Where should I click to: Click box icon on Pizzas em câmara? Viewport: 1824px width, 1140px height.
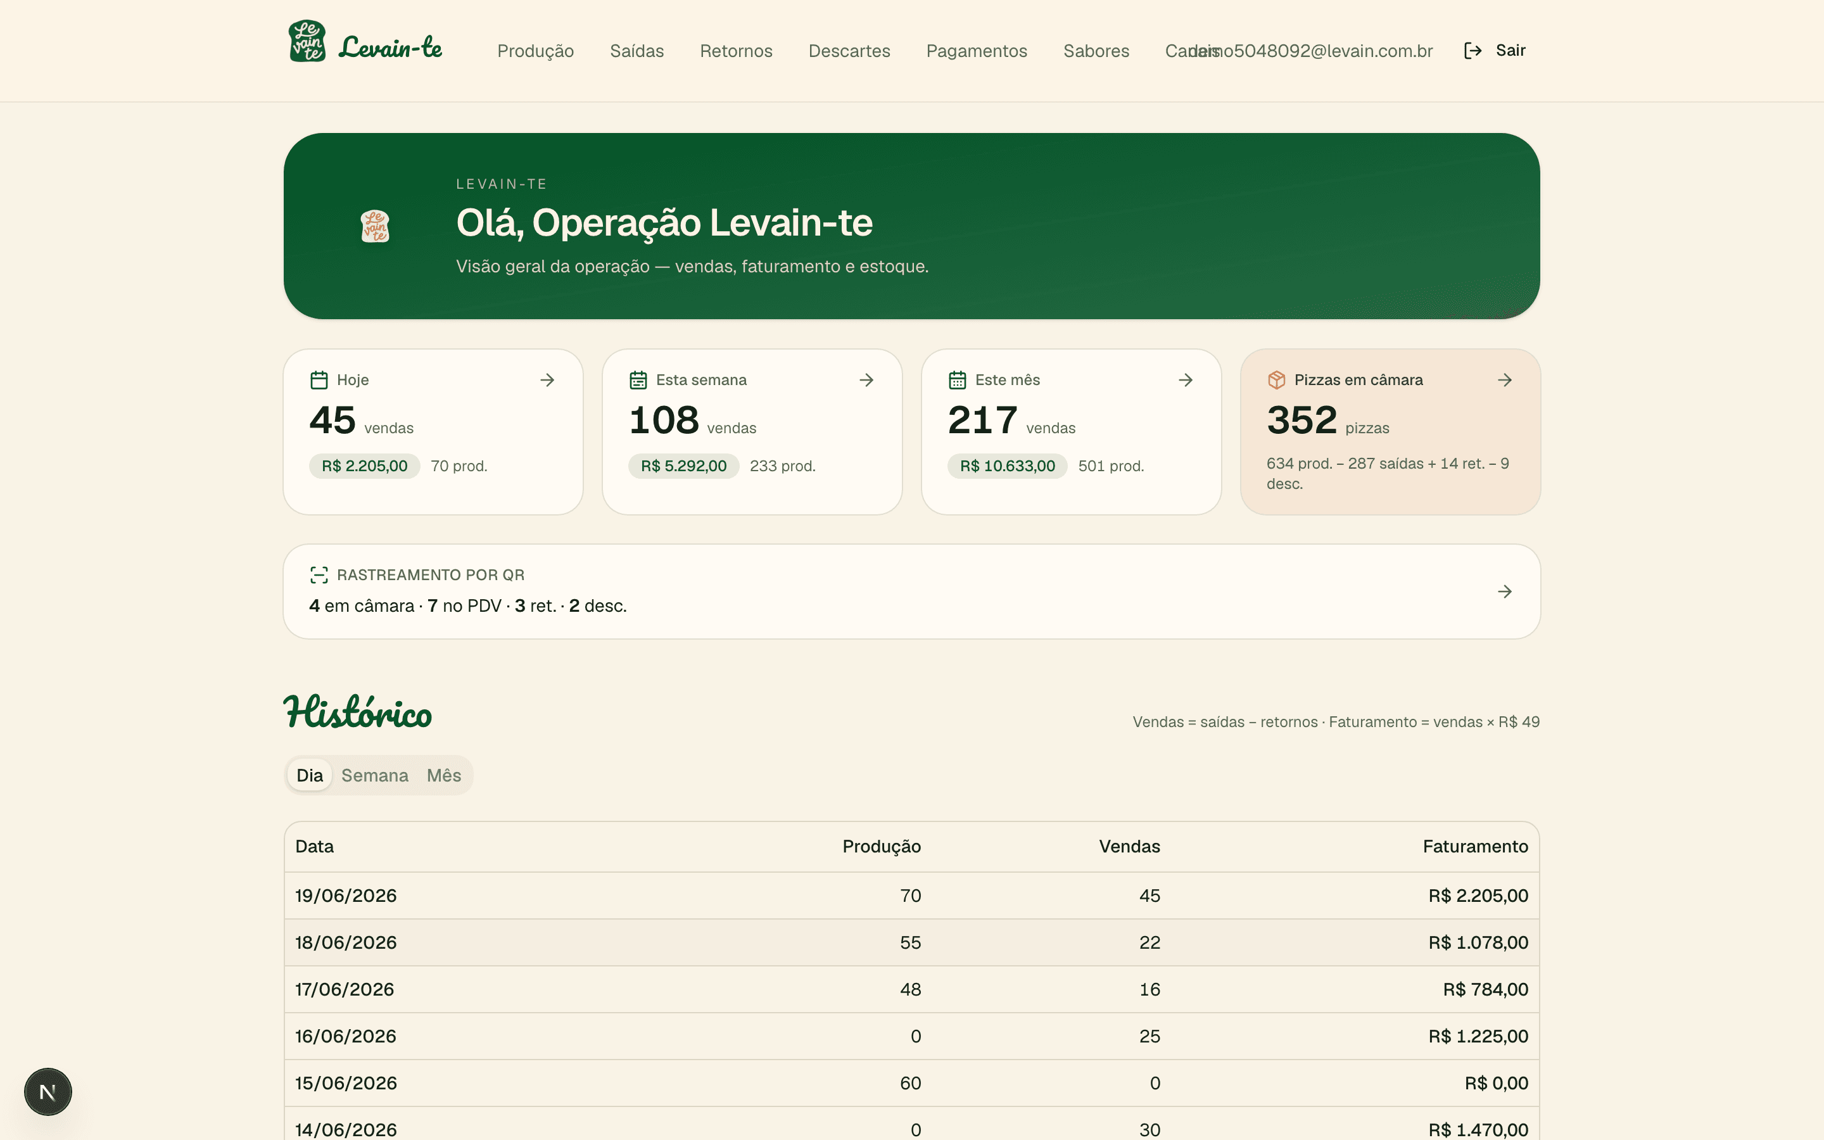coord(1277,380)
